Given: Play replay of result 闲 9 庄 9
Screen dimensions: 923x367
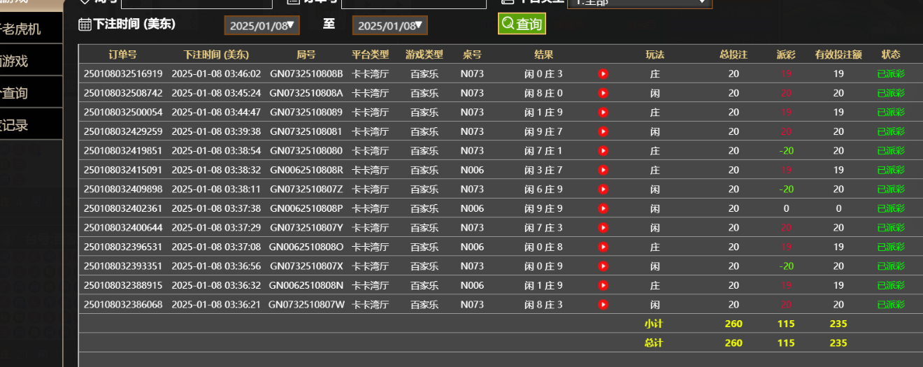Looking at the screenshot, I should tap(603, 208).
